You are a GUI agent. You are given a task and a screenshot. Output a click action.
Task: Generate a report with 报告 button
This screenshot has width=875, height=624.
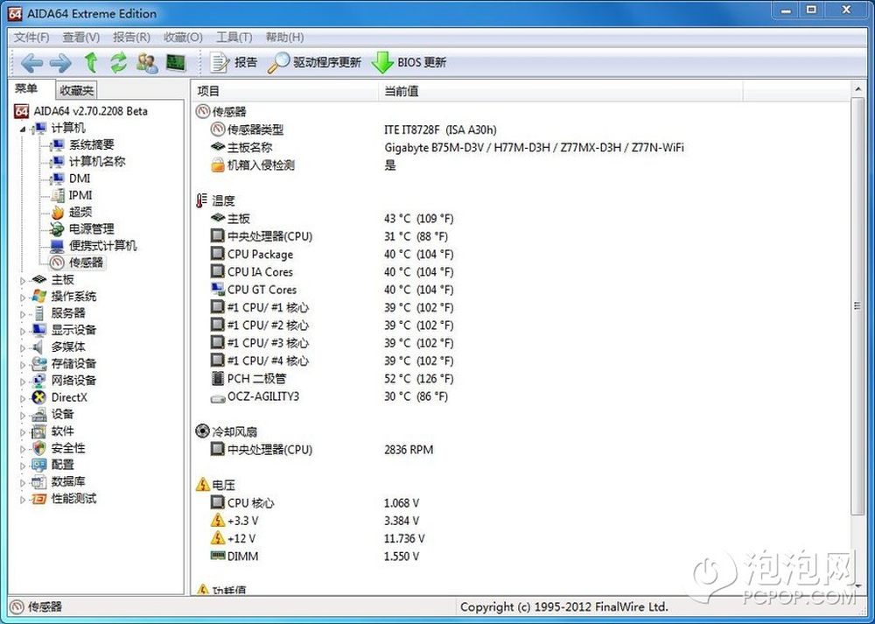click(x=234, y=62)
